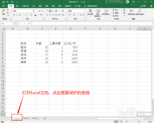Toggle underline formatting
The height and width of the screenshot is (123, 154).
pos(20,15)
